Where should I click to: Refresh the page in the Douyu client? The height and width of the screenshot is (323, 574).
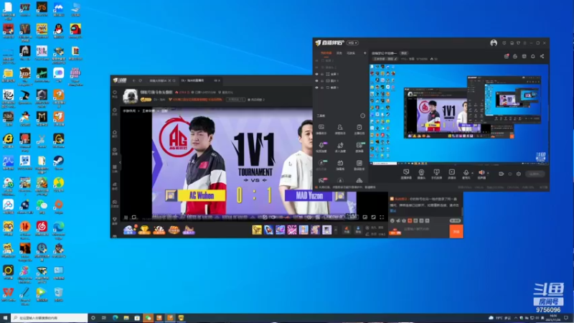pos(140,80)
